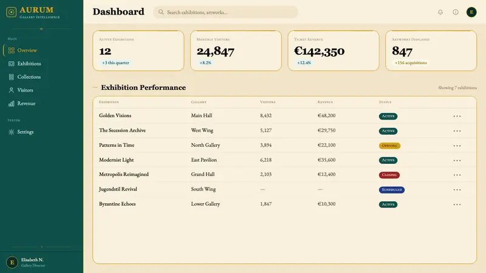Image resolution: width=486 pixels, height=273 pixels.
Task: Click the Settings gear icon
Action: 11,132
